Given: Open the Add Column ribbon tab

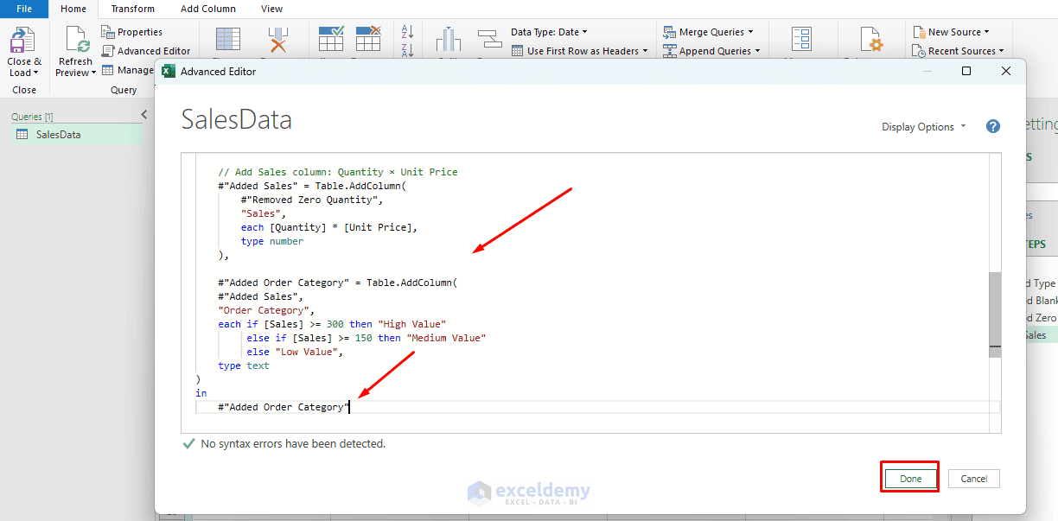Looking at the screenshot, I should click(x=208, y=9).
